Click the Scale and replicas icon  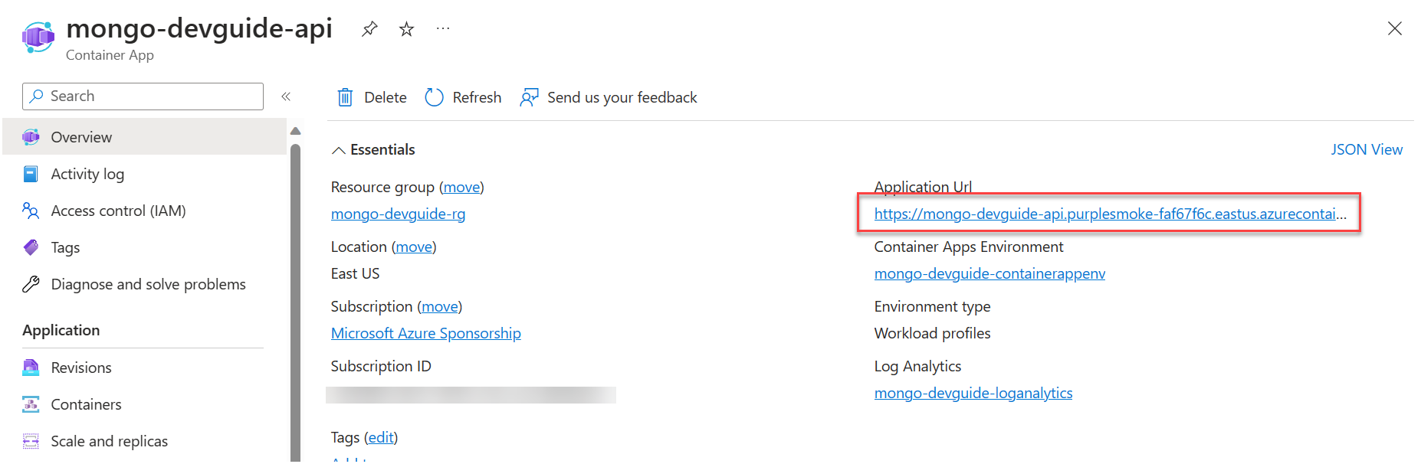(x=31, y=441)
